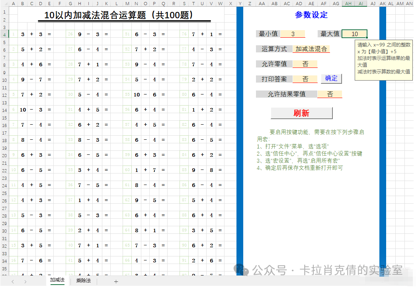Click the 最小值 input showing 3
Screen dimensions: 416x287
[x=293, y=34]
